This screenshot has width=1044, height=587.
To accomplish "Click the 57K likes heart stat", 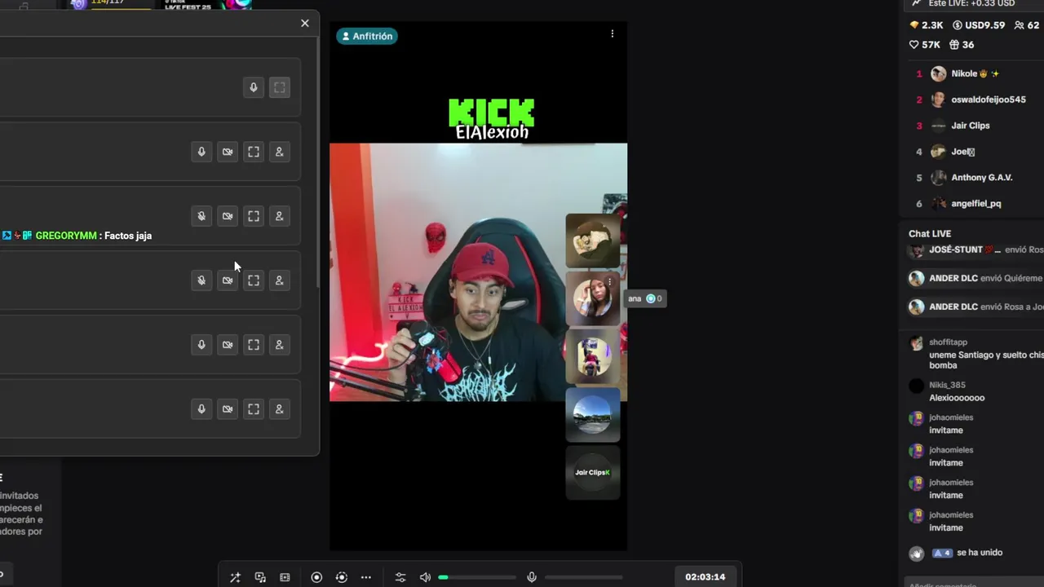I will pyautogui.click(x=925, y=45).
